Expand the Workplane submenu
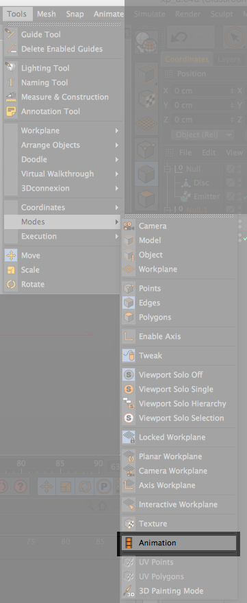Image resolution: width=247 pixels, height=603 pixels. 64,131
